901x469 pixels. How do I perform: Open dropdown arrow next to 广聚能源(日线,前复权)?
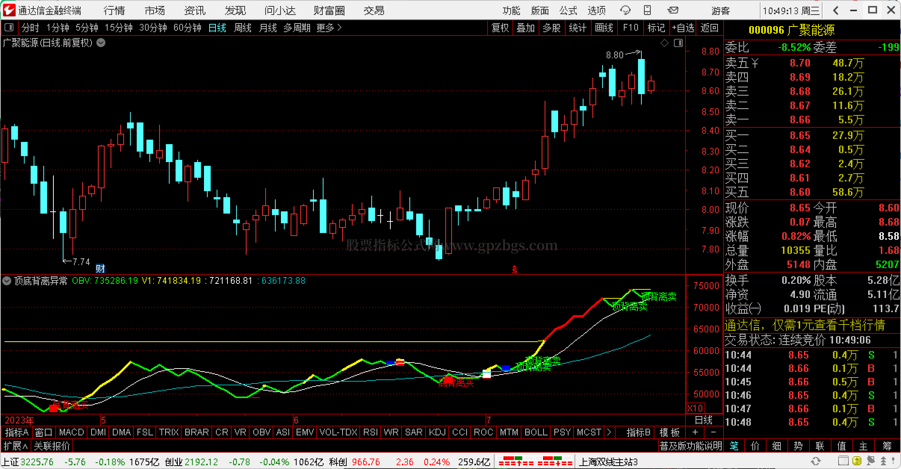click(101, 43)
